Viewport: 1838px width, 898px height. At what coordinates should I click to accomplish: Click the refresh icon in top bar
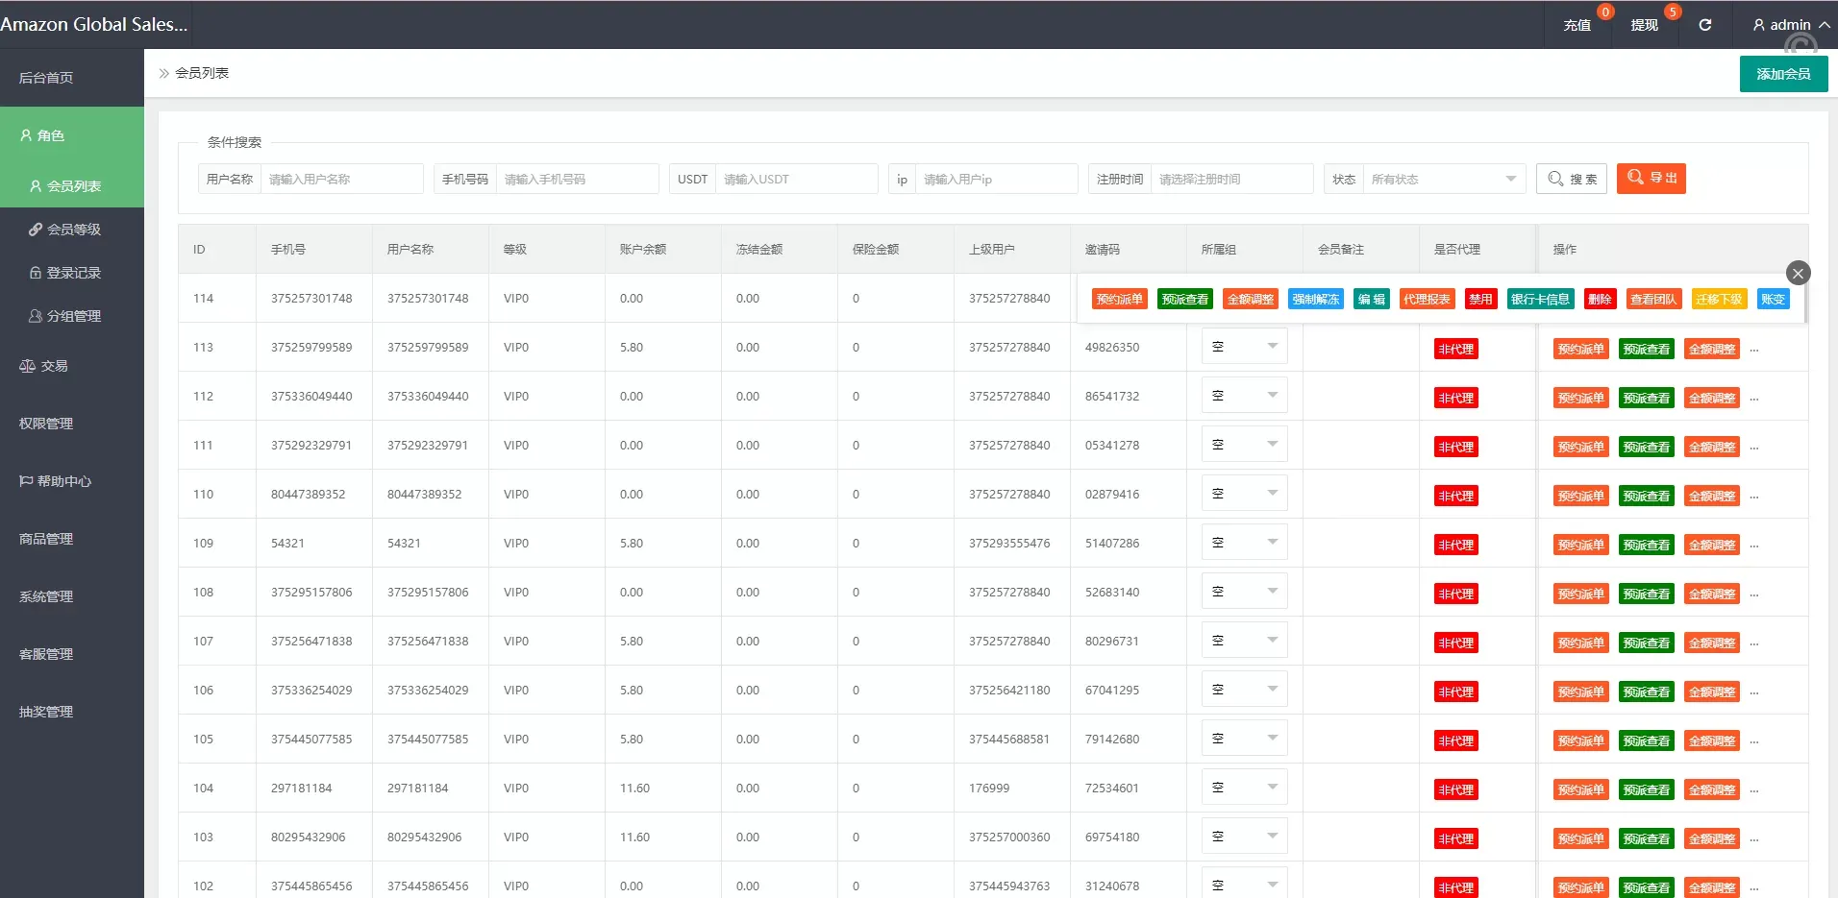tap(1704, 25)
